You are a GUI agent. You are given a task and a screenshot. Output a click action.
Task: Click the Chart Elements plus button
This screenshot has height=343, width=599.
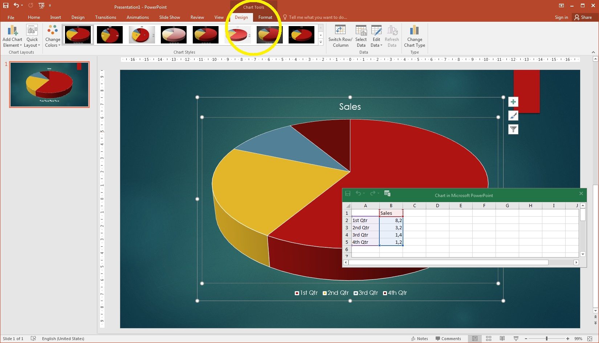[513, 102]
